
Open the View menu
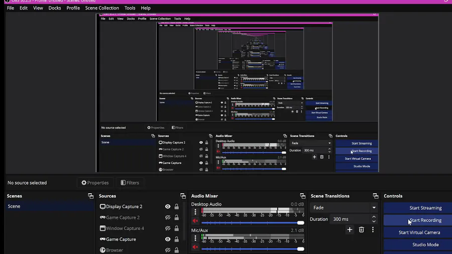click(x=38, y=8)
